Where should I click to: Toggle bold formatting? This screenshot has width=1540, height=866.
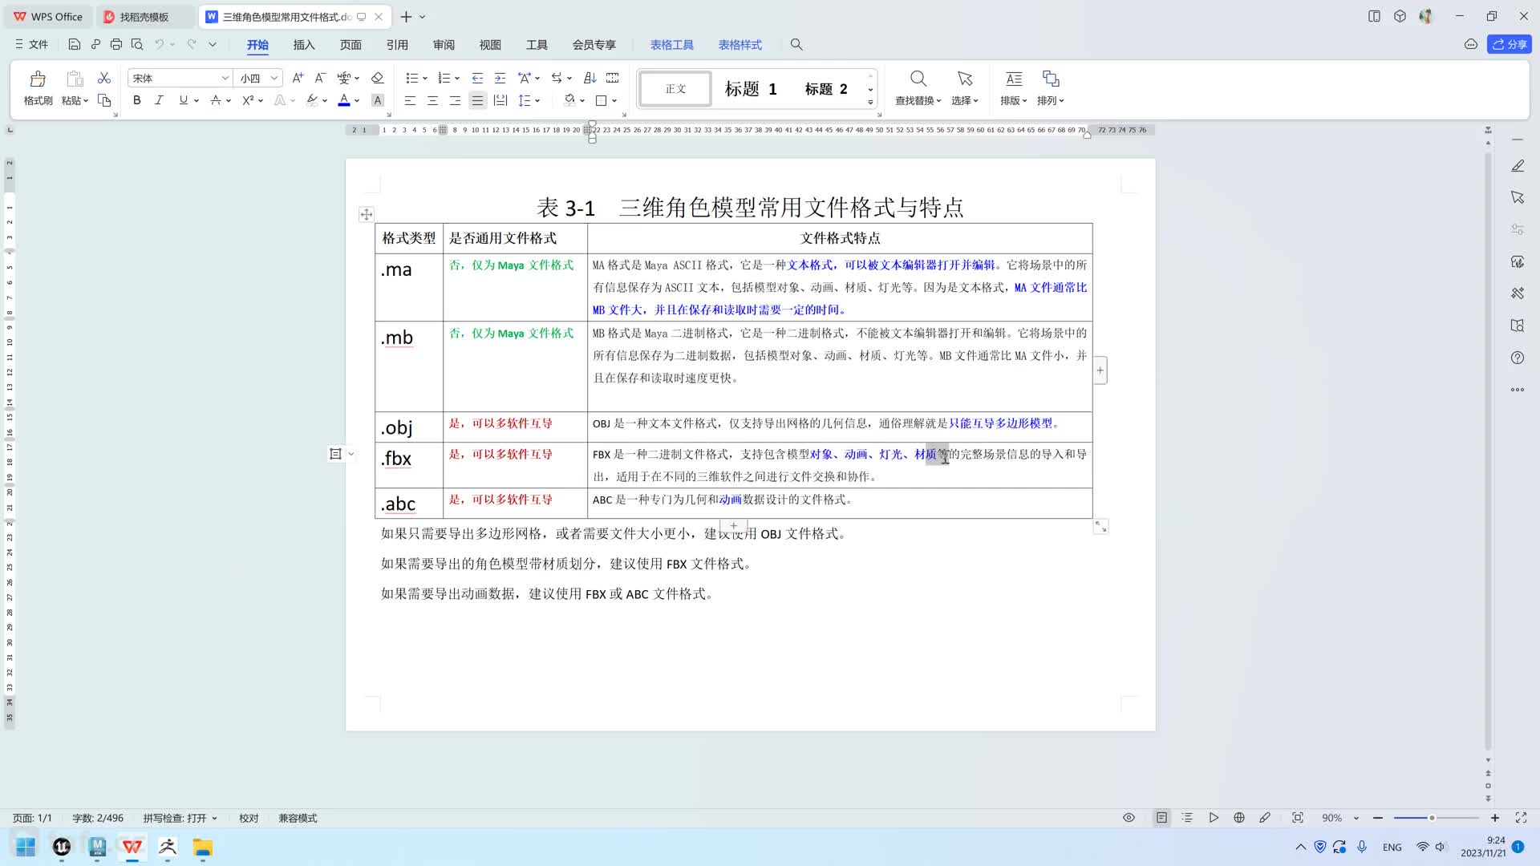(x=136, y=100)
